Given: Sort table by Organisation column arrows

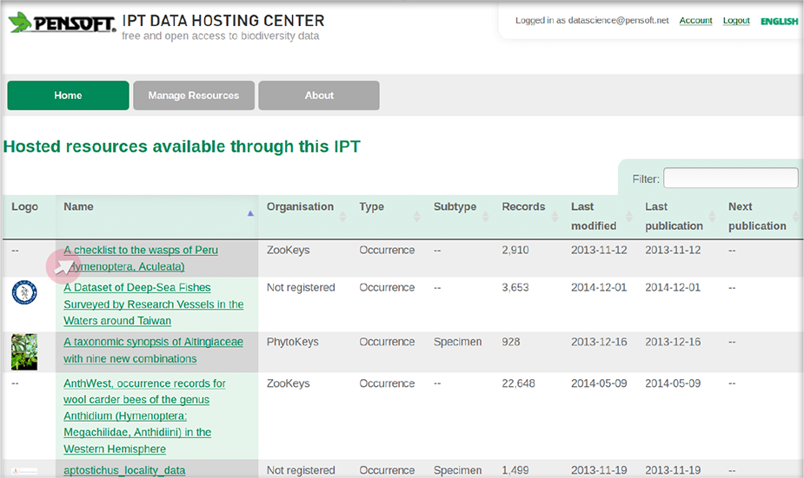Looking at the screenshot, I should [342, 217].
